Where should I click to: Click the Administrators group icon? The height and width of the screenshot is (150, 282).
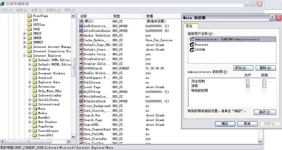(x=192, y=39)
